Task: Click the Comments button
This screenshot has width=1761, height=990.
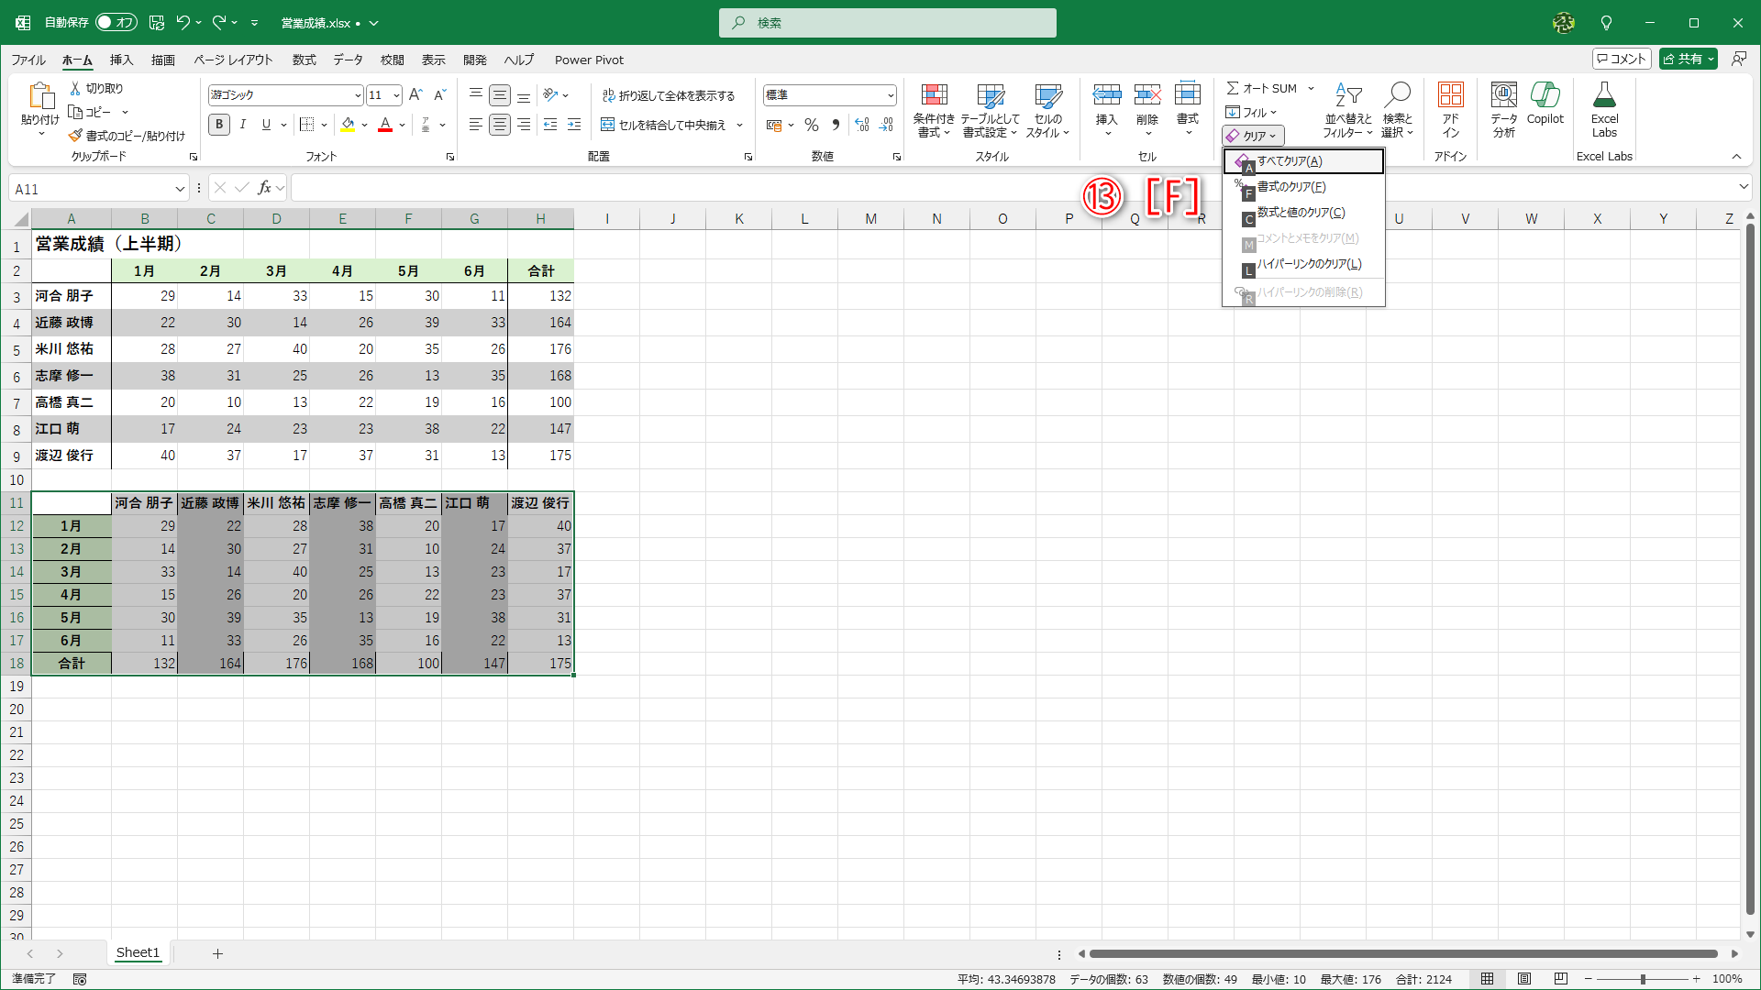Action: [x=1622, y=59]
